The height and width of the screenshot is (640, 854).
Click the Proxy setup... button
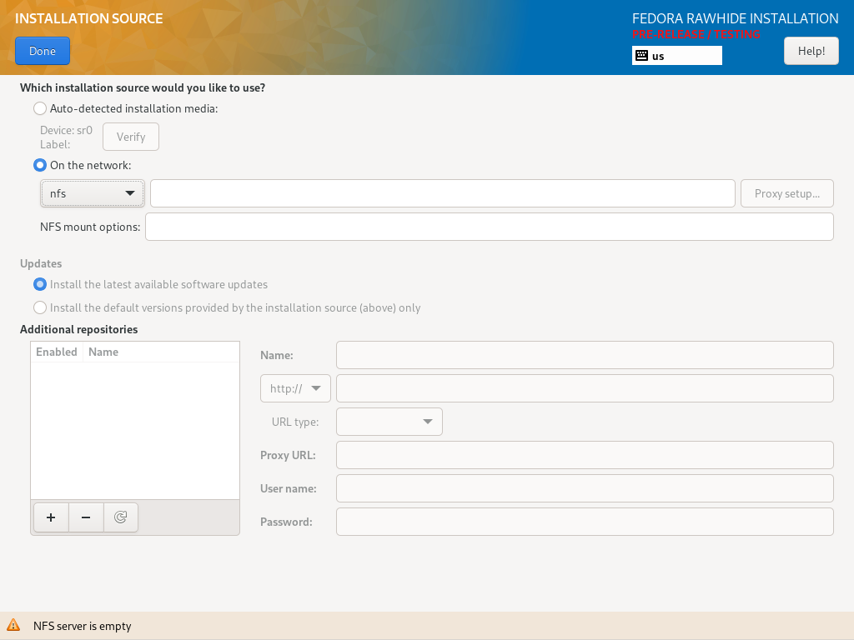coord(786,193)
